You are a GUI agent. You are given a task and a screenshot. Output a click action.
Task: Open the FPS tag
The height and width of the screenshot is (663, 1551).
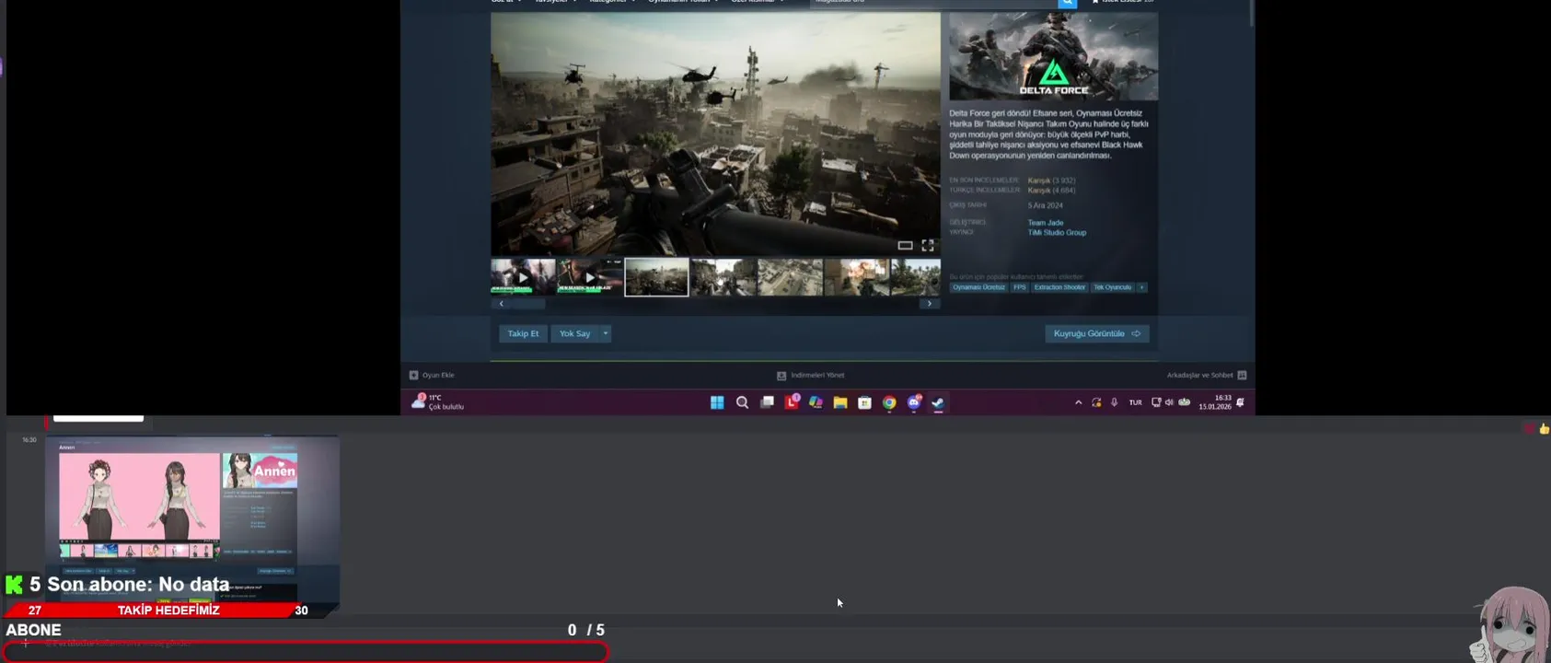(x=1019, y=287)
